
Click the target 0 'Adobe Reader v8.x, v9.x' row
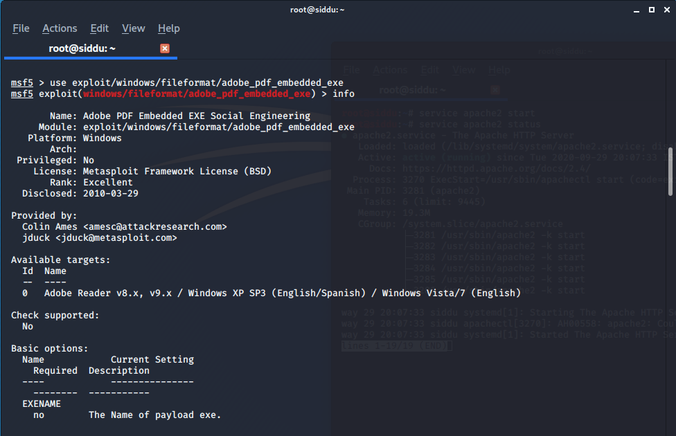[x=272, y=293]
